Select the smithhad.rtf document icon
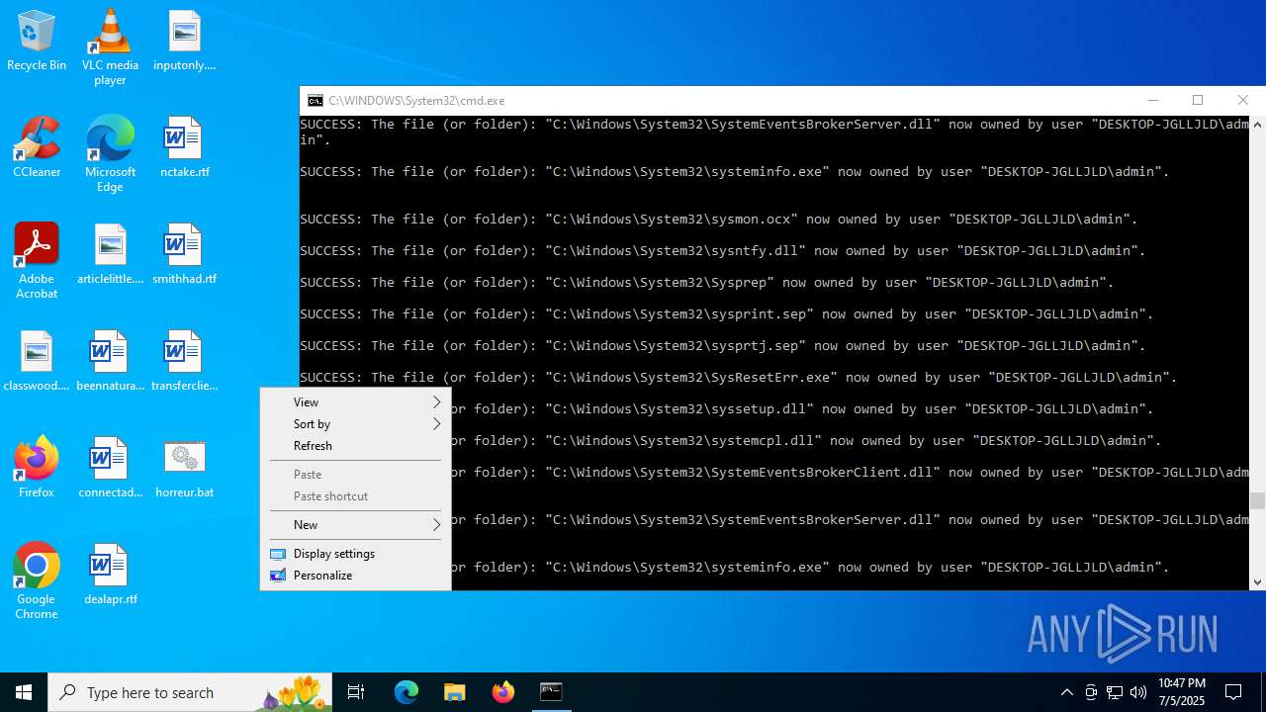The width and height of the screenshot is (1266, 712). 184,255
